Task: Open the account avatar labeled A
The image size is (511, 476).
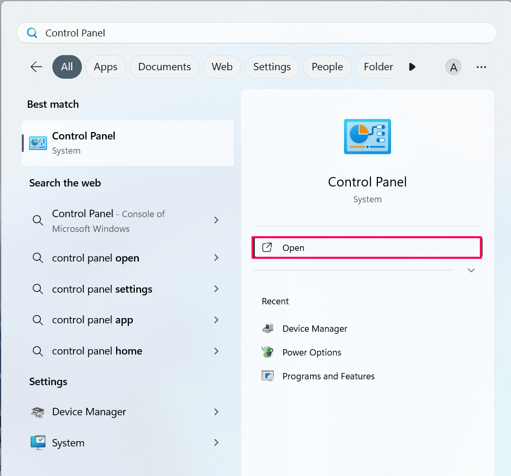Action: [x=453, y=67]
